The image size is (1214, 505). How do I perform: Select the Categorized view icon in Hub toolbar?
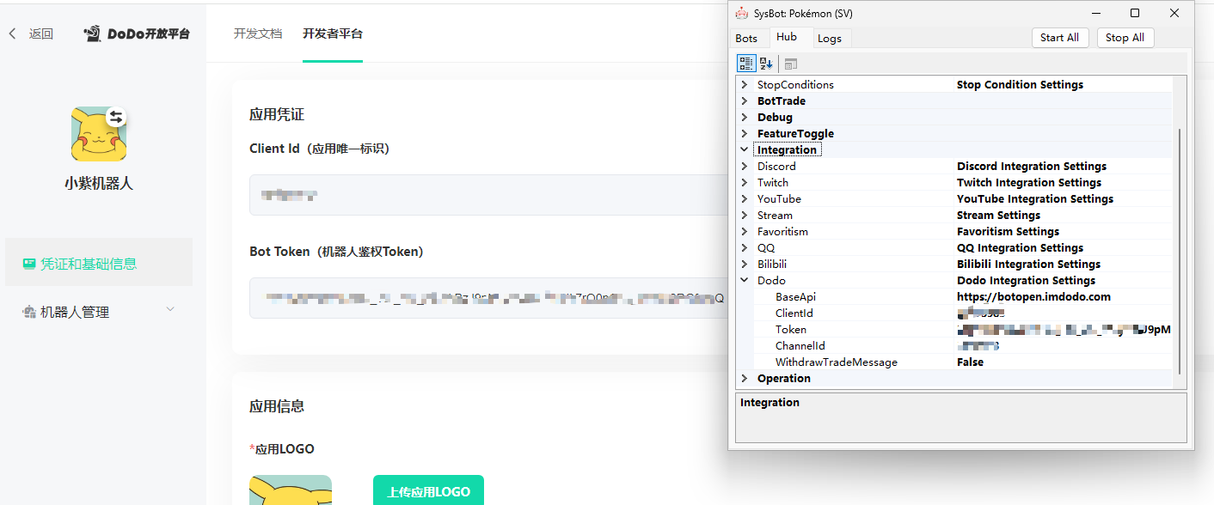(746, 62)
